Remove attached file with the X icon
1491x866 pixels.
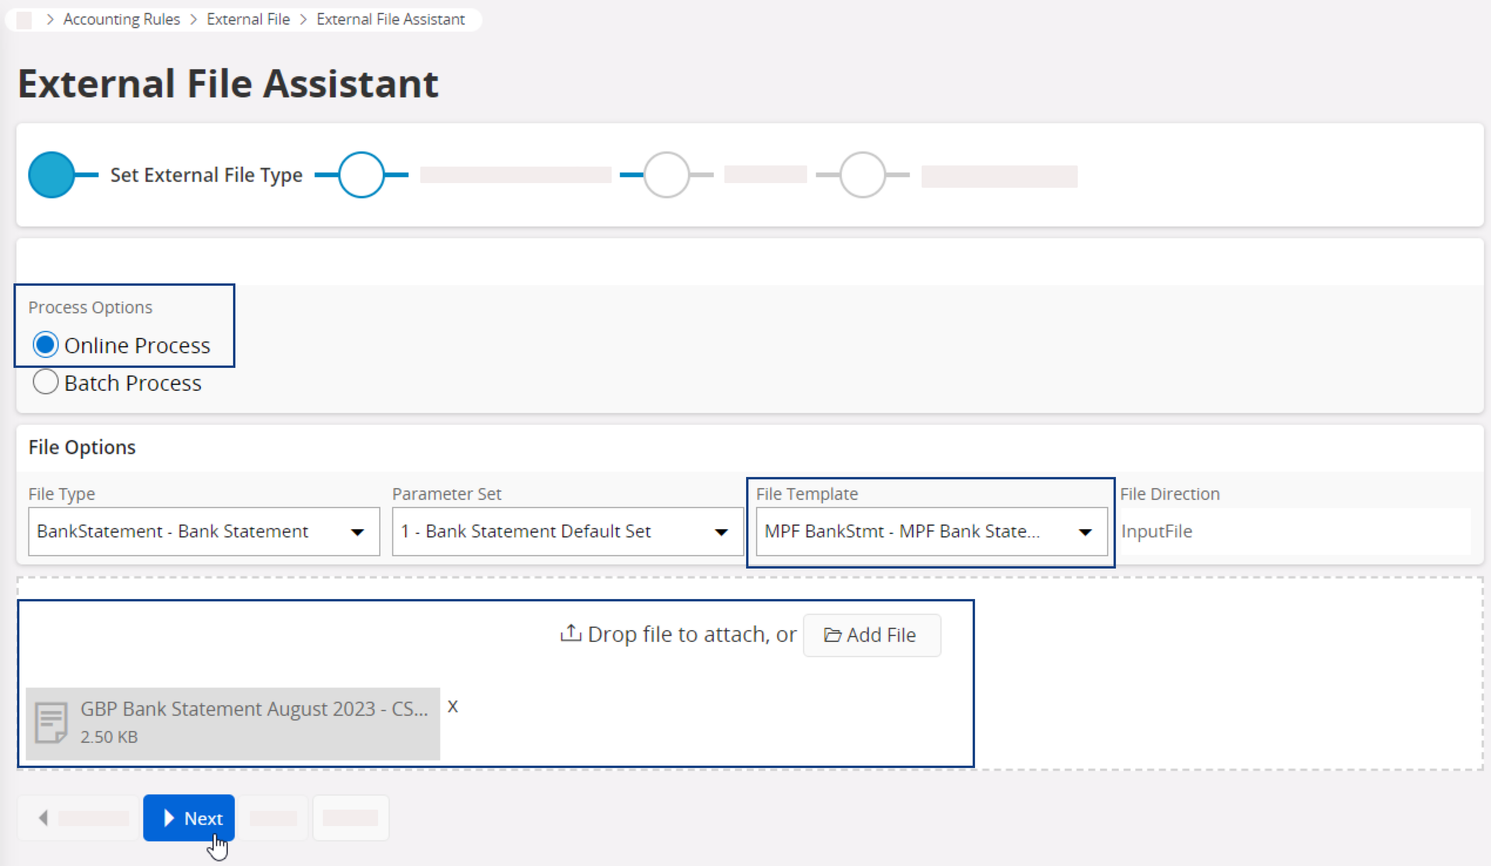[x=453, y=706]
